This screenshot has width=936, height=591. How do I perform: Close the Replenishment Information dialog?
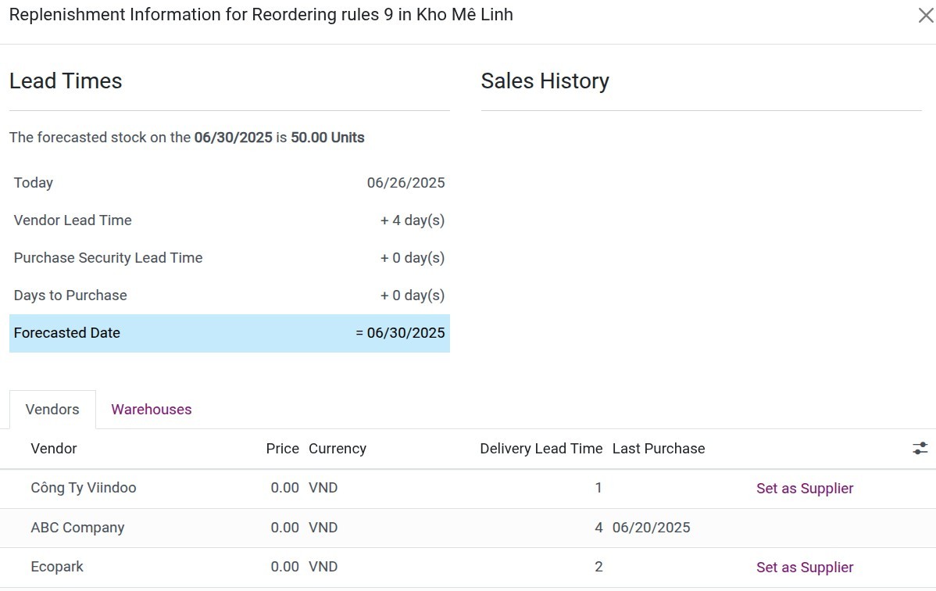tap(925, 16)
